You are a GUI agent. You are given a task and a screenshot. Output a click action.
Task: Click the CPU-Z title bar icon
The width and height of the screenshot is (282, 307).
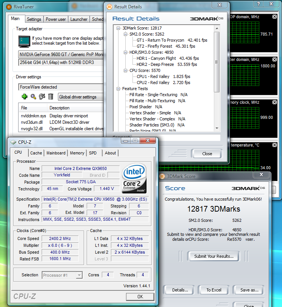click(x=13, y=142)
